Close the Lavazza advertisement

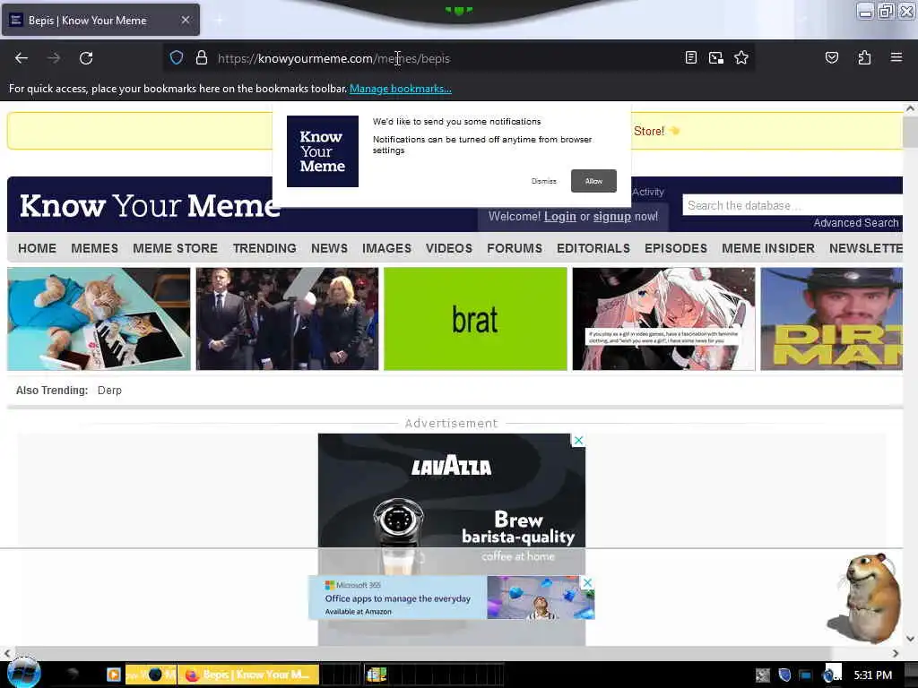point(578,440)
